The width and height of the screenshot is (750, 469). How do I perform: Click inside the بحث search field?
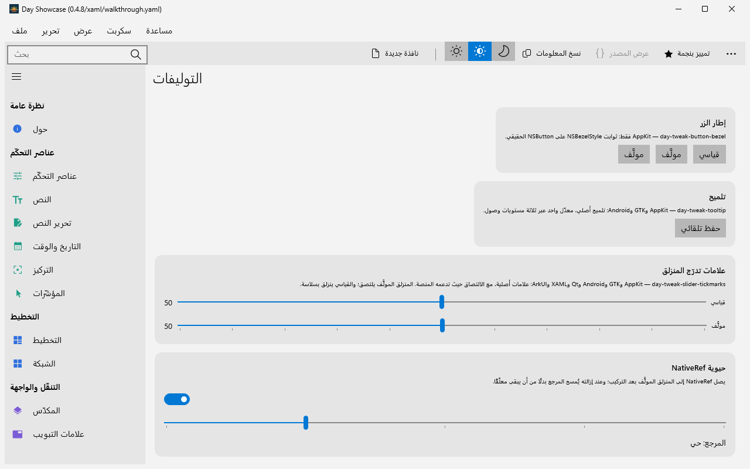point(69,55)
